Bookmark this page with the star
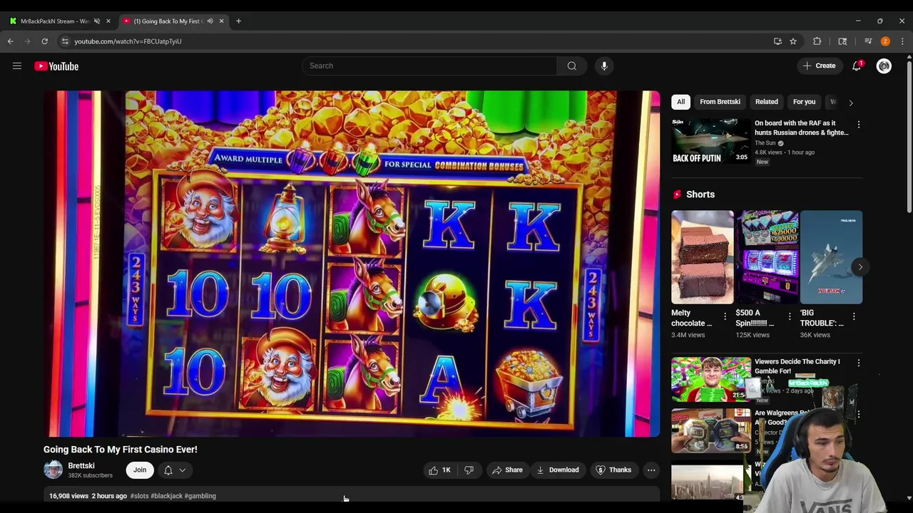The image size is (913, 513). pyautogui.click(x=792, y=41)
